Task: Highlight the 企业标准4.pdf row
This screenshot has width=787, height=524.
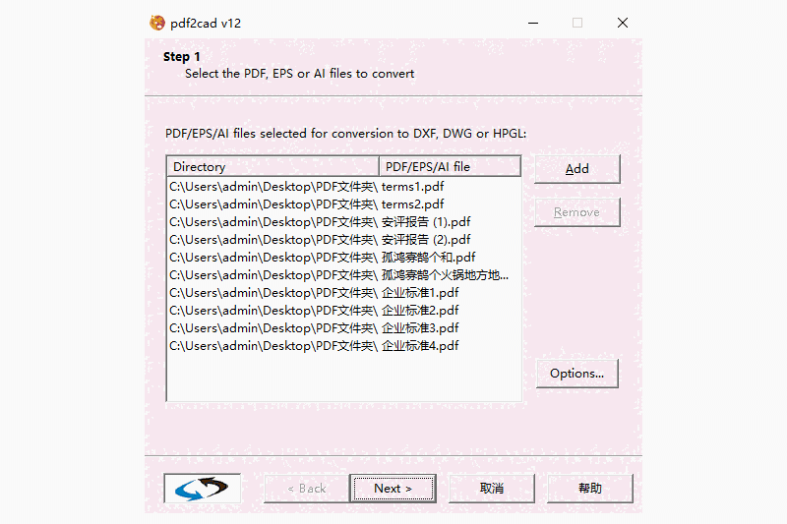Action: [343, 345]
